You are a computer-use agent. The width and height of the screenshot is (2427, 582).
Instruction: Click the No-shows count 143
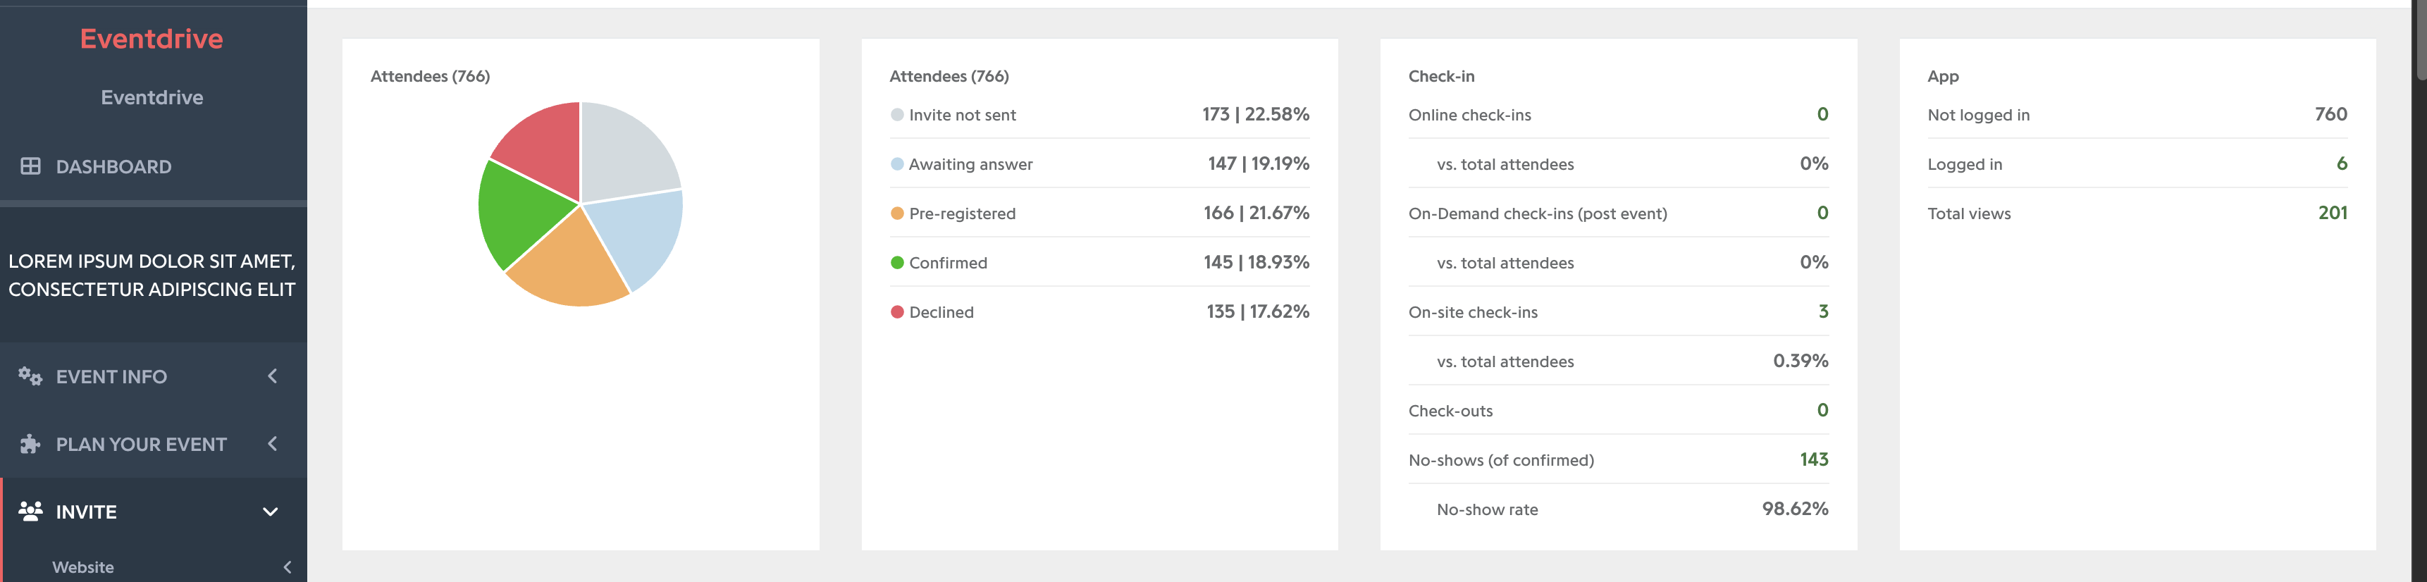point(1814,459)
